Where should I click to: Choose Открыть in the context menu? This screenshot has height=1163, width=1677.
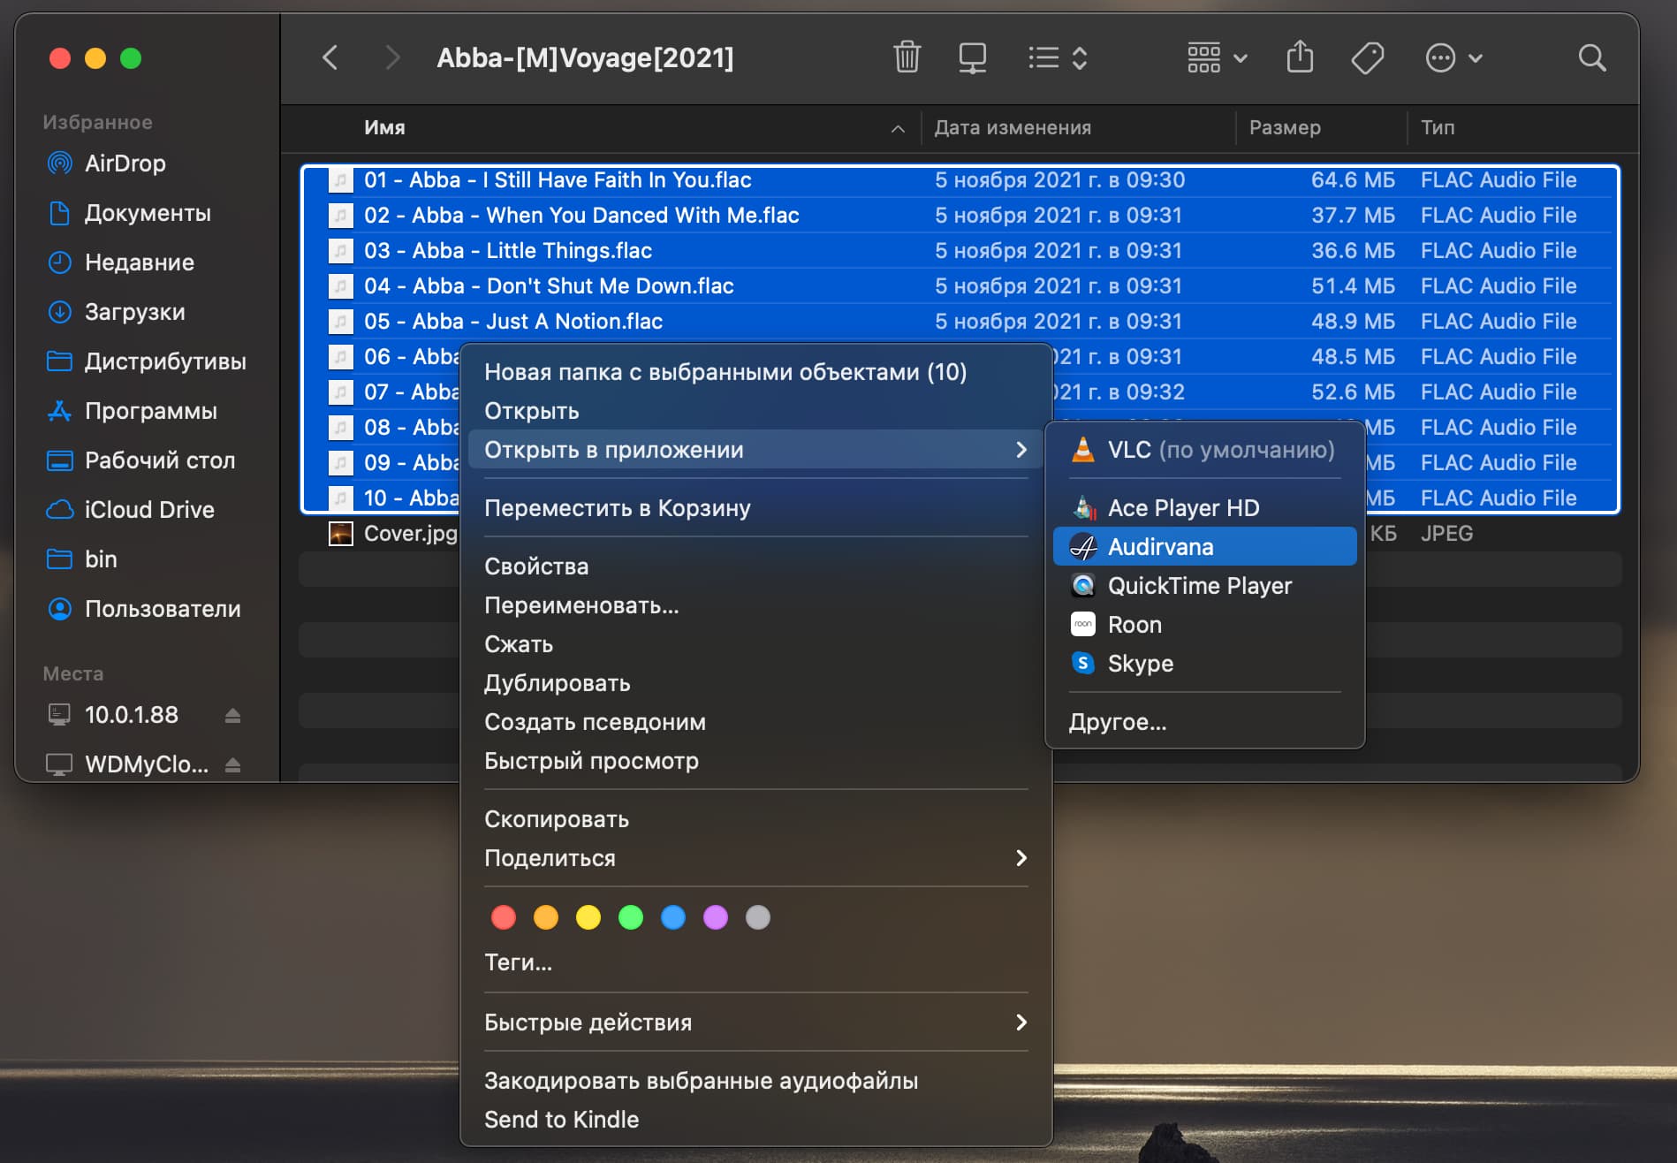[756, 411]
